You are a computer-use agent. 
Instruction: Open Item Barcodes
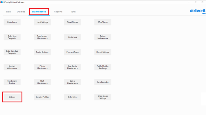pyautogui.click(x=103, y=82)
